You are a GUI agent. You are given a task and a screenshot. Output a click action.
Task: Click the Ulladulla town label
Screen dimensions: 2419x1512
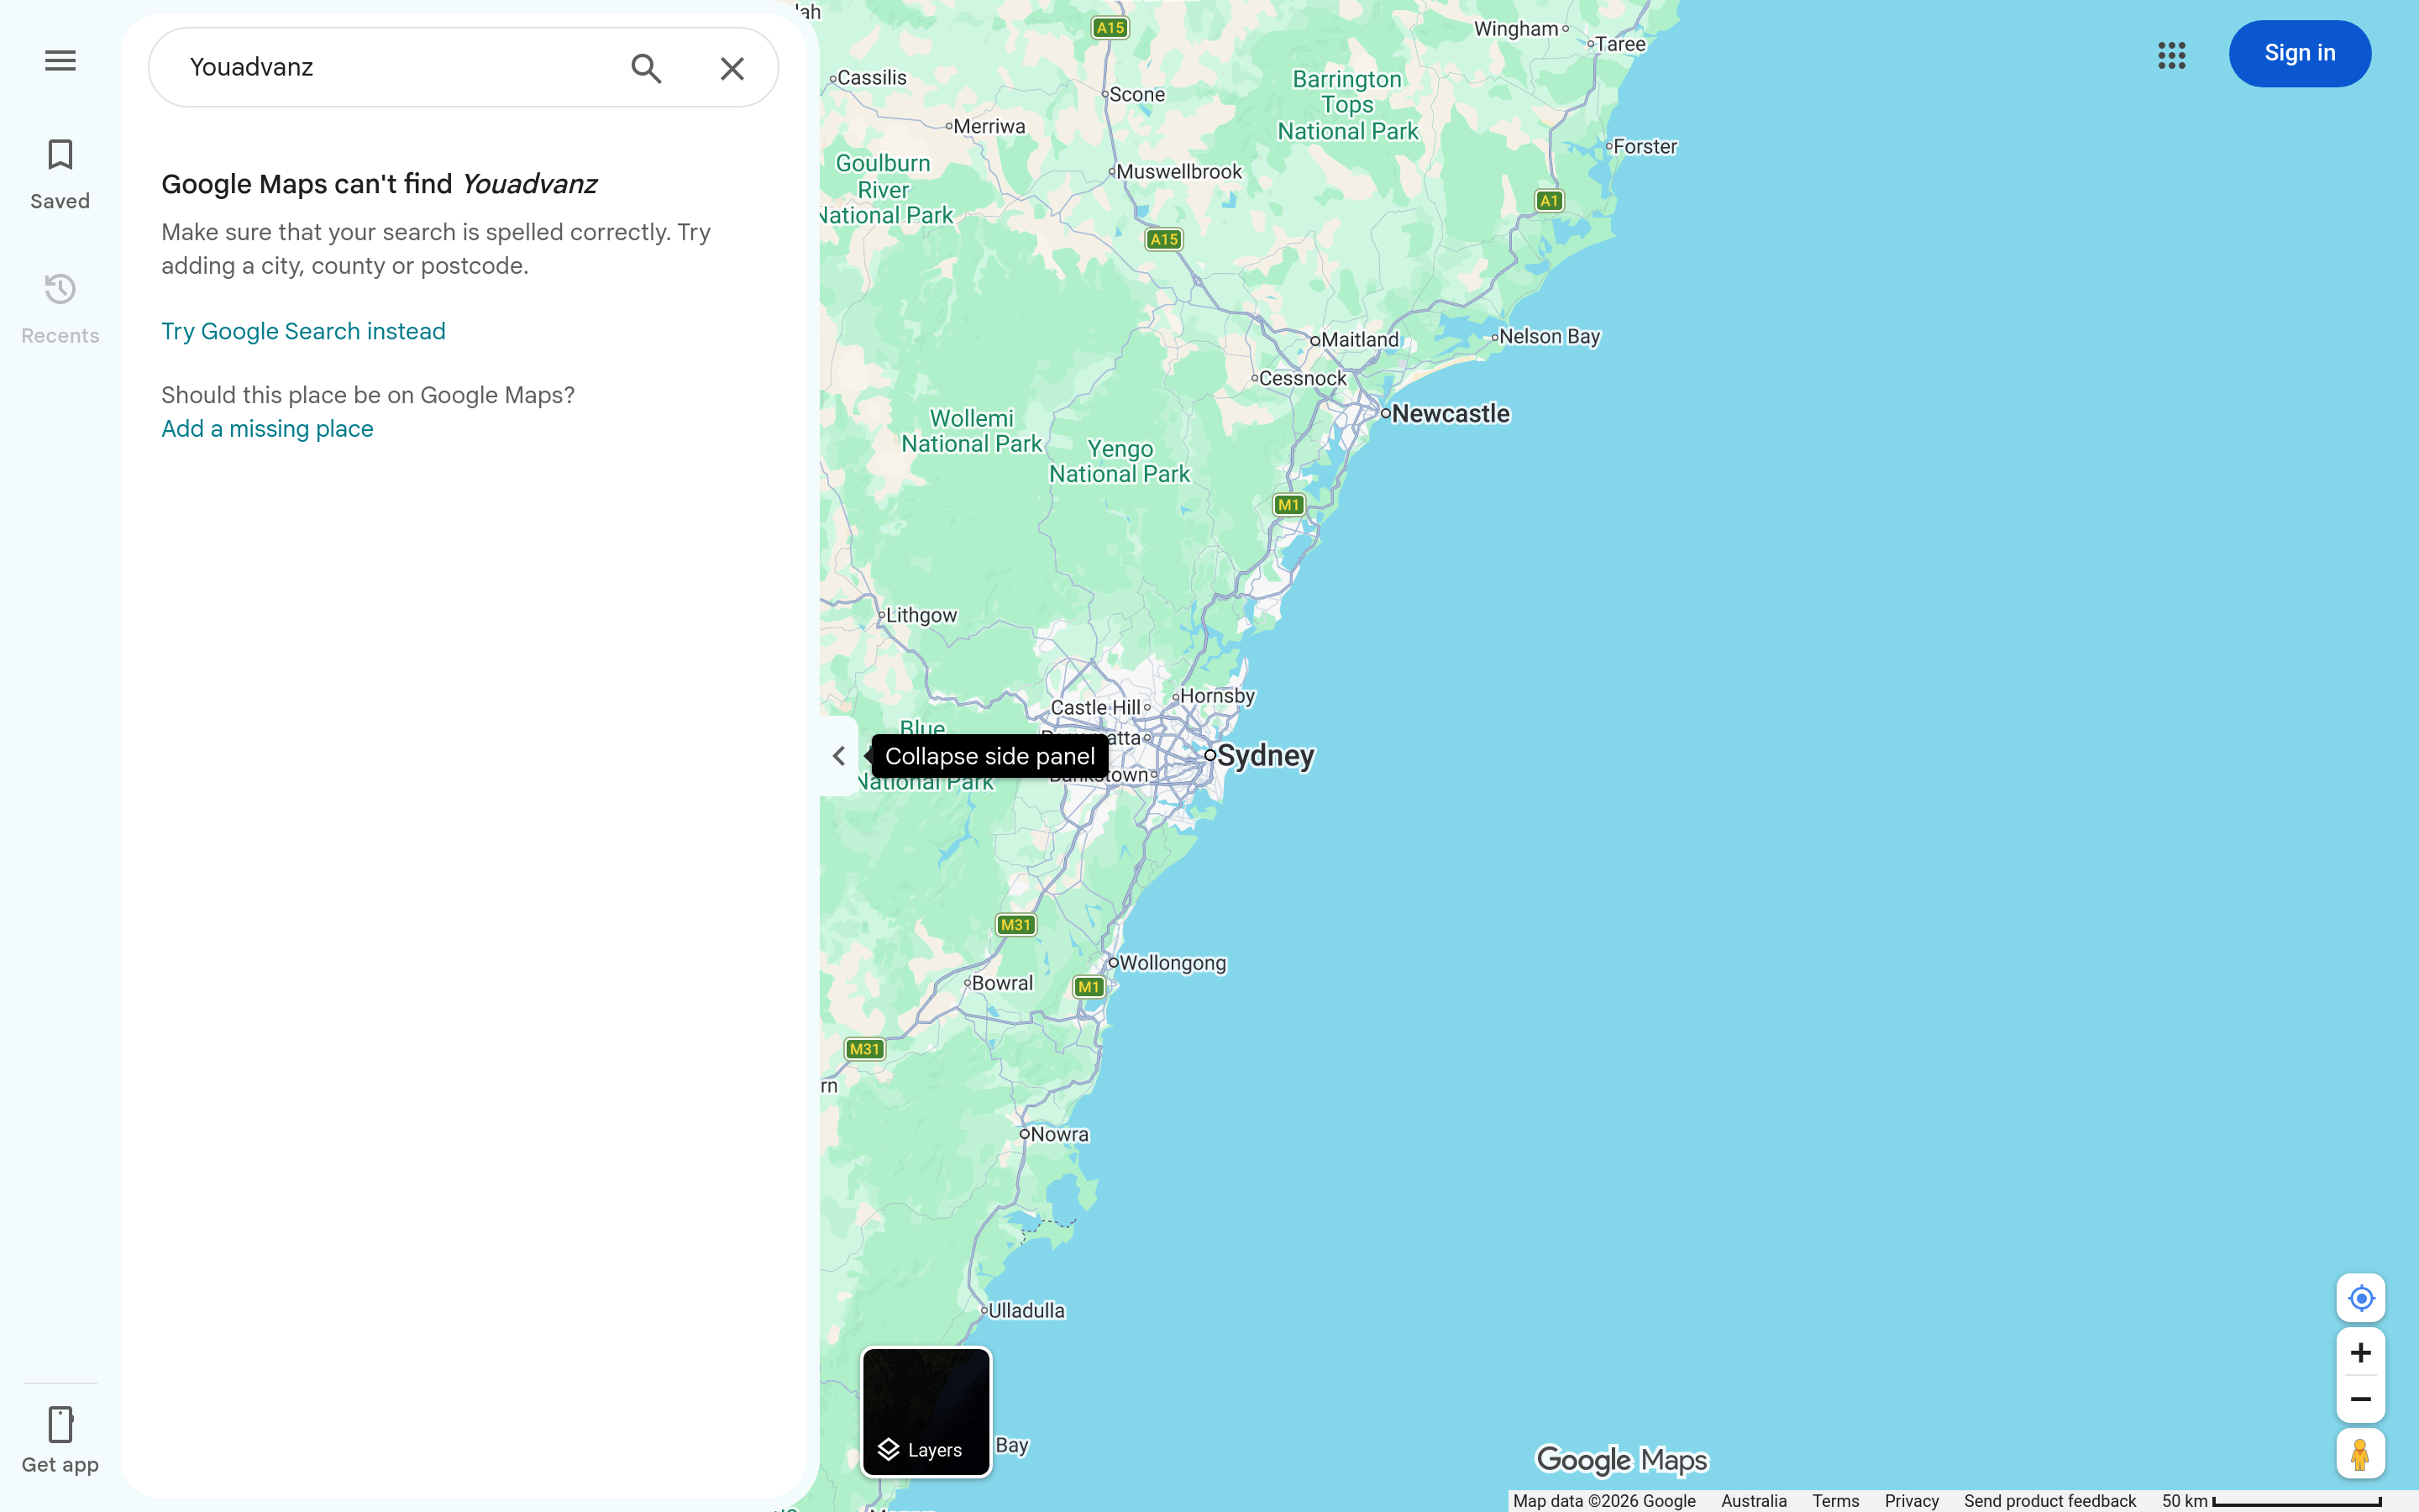click(x=1026, y=1311)
